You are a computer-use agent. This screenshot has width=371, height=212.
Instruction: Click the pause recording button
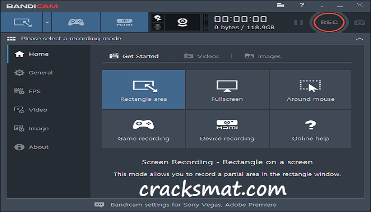[x=298, y=22]
